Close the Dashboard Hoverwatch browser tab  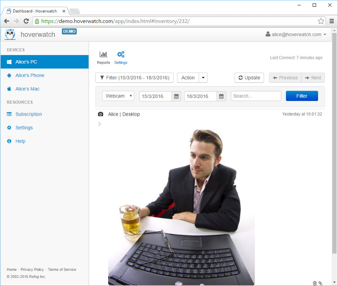pos(64,11)
